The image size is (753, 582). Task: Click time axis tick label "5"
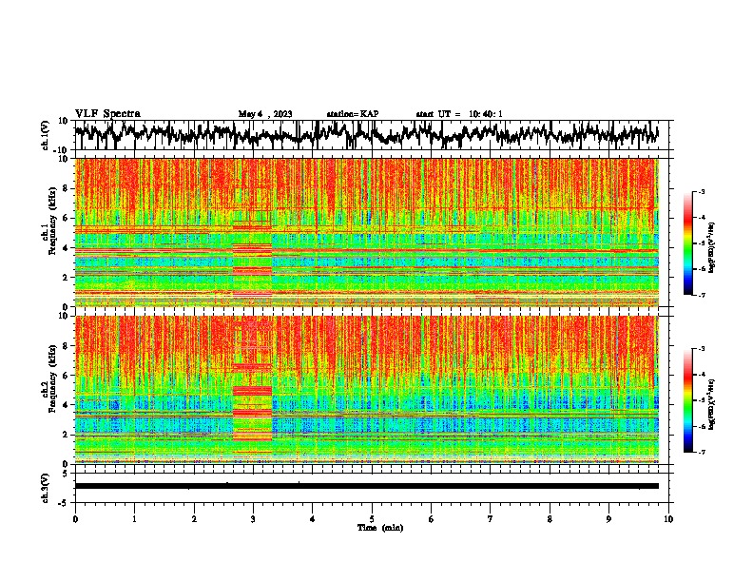pyautogui.click(x=372, y=519)
